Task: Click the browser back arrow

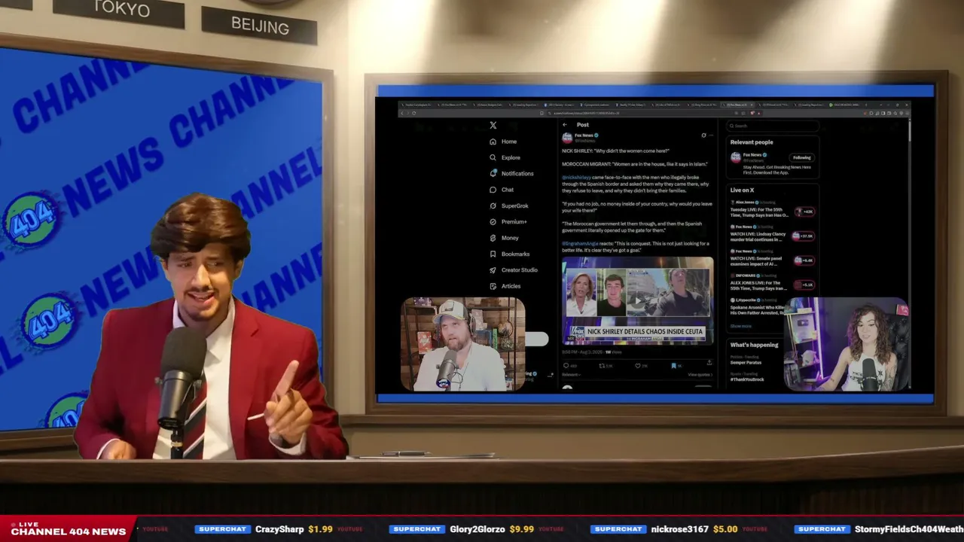Action: pyautogui.click(x=402, y=113)
